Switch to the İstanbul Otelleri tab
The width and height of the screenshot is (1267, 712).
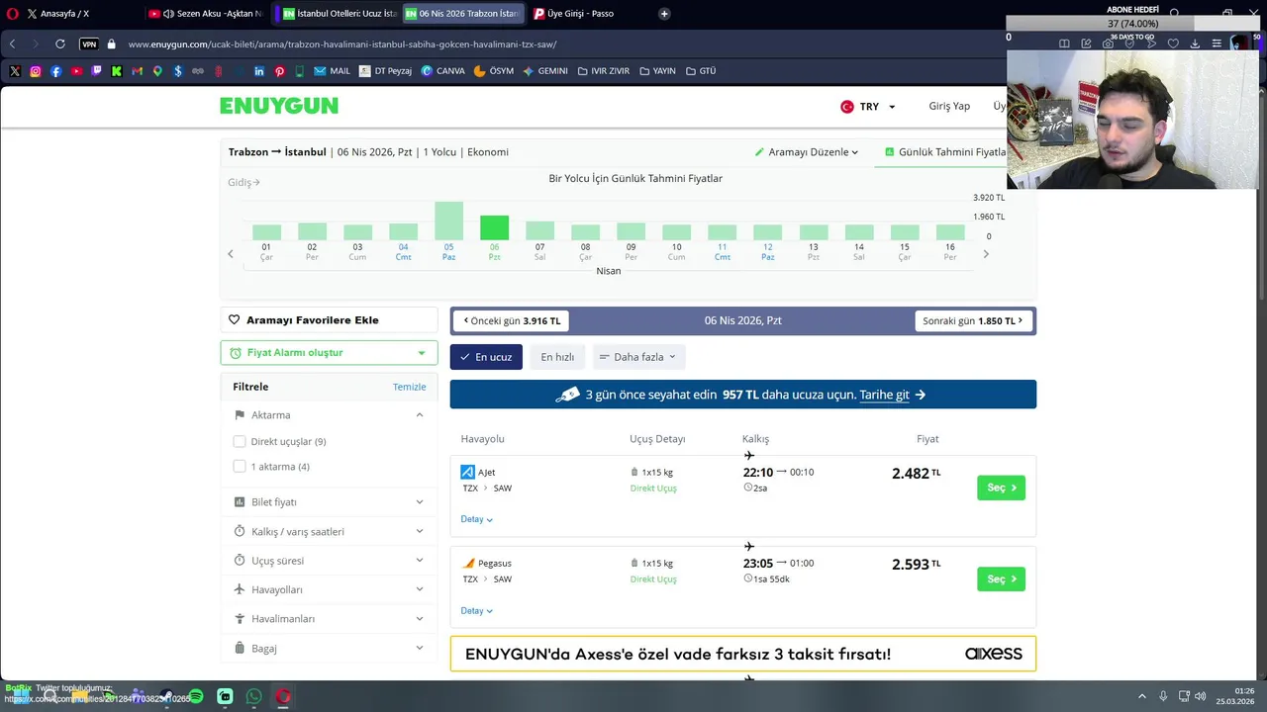[x=339, y=14]
